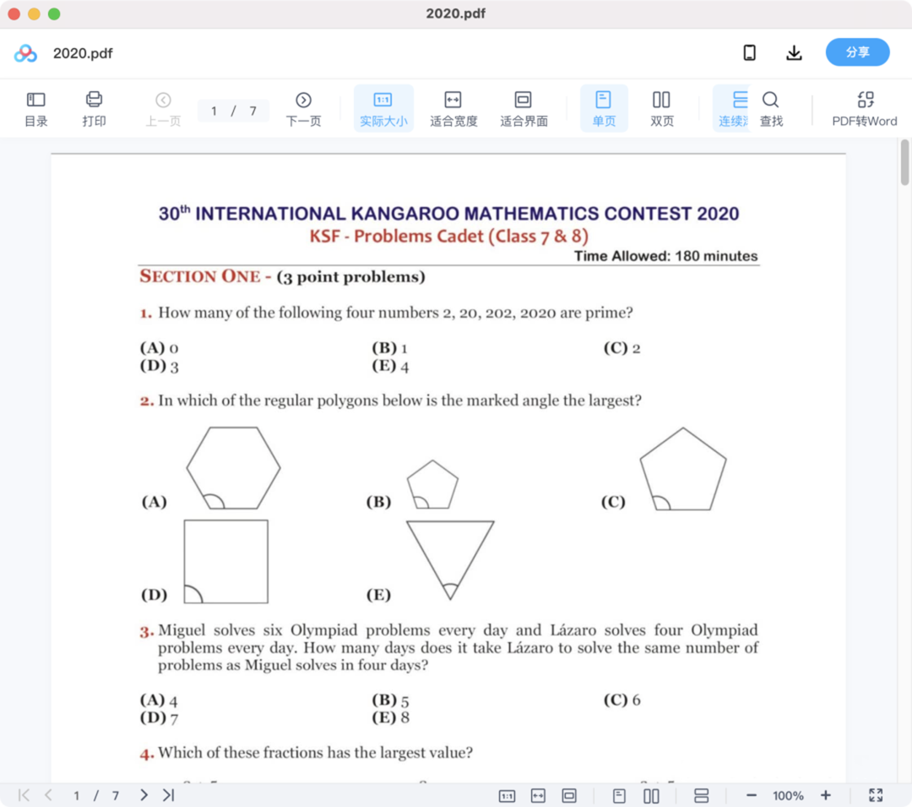Image resolution: width=912 pixels, height=807 pixels.
Task: Zoom in with the plus button
Action: point(825,795)
